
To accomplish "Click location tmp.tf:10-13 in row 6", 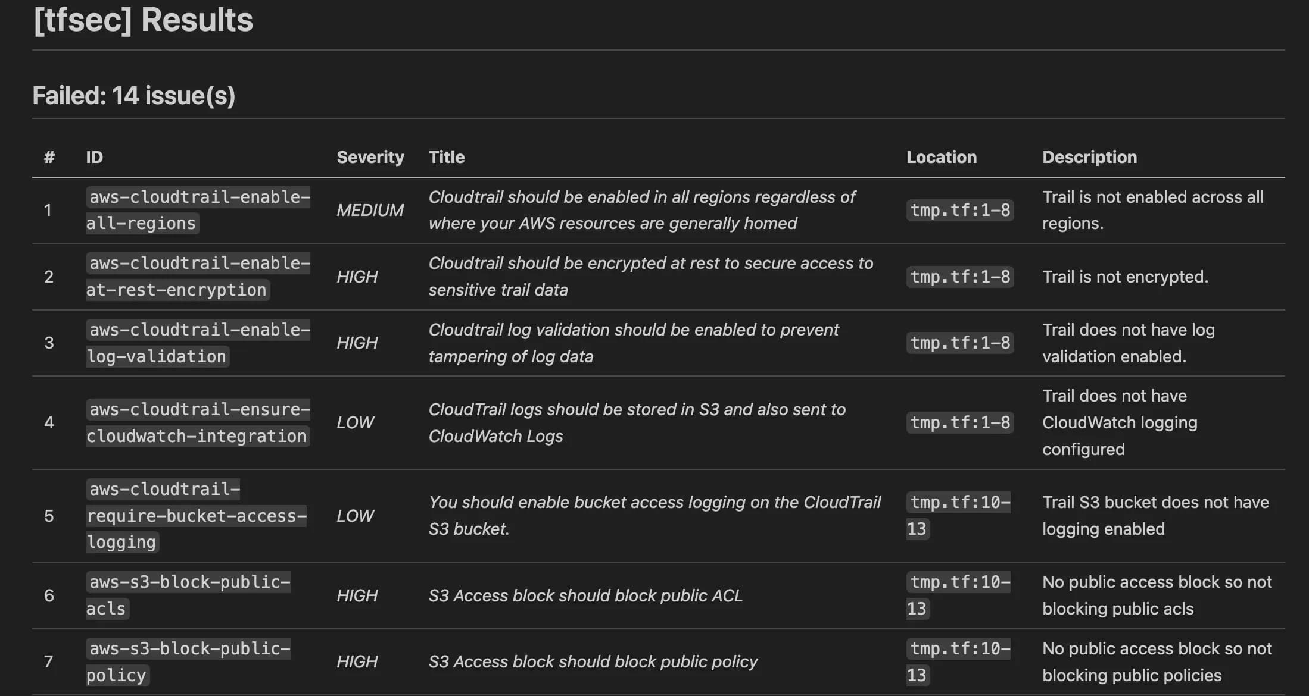I will pyautogui.click(x=959, y=595).
